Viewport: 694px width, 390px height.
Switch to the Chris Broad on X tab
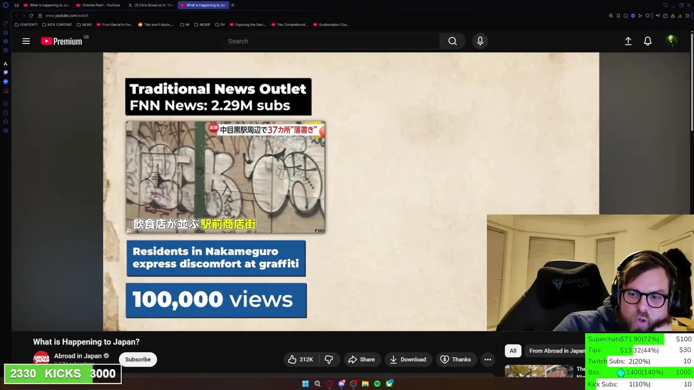pyautogui.click(x=152, y=5)
